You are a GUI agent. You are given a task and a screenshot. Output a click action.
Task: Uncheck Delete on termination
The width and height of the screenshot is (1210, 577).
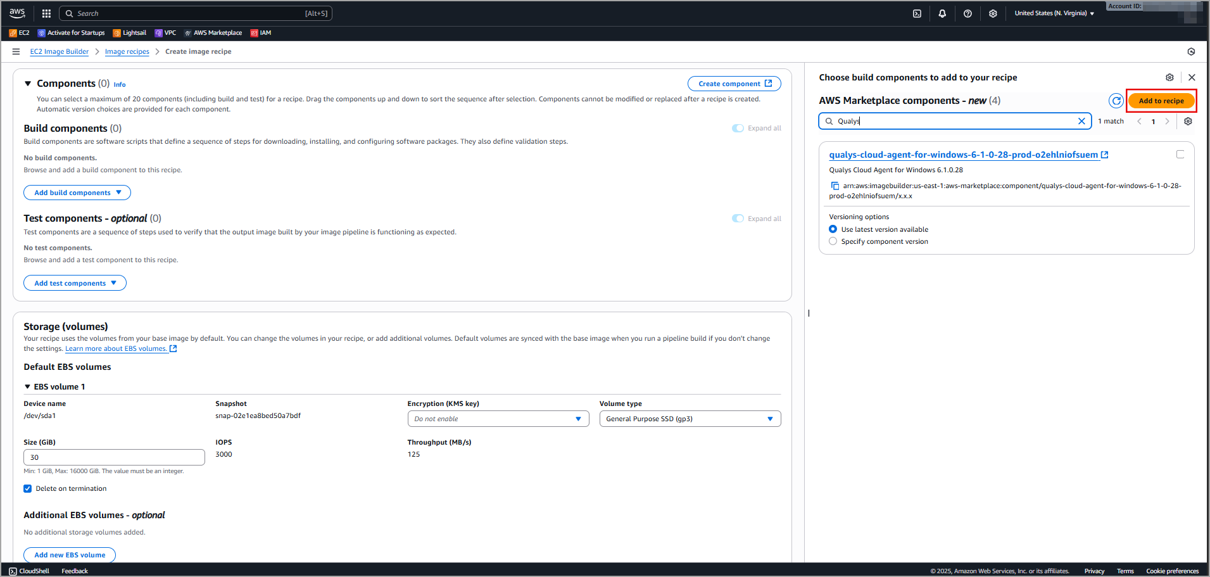[x=28, y=488]
